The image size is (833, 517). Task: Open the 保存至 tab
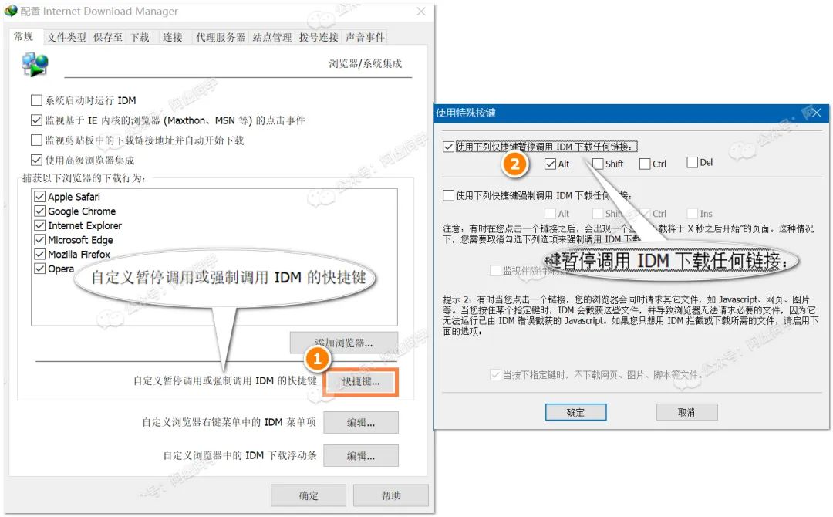(108, 37)
